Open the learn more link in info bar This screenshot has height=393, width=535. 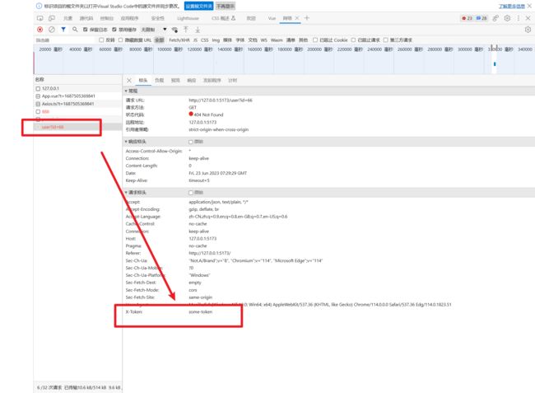coord(511,6)
